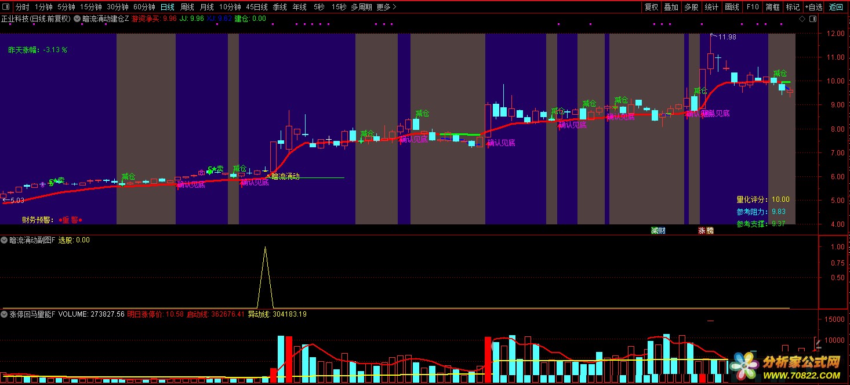Toggle the left sidebar panel icon
The height and width of the screenshot is (385, 850).
click(6, 7)
